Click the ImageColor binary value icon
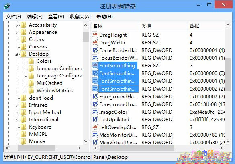 (95, 112)
